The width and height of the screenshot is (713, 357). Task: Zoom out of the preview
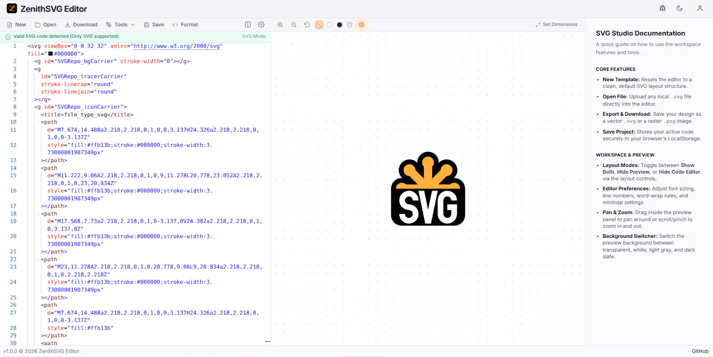294,25
